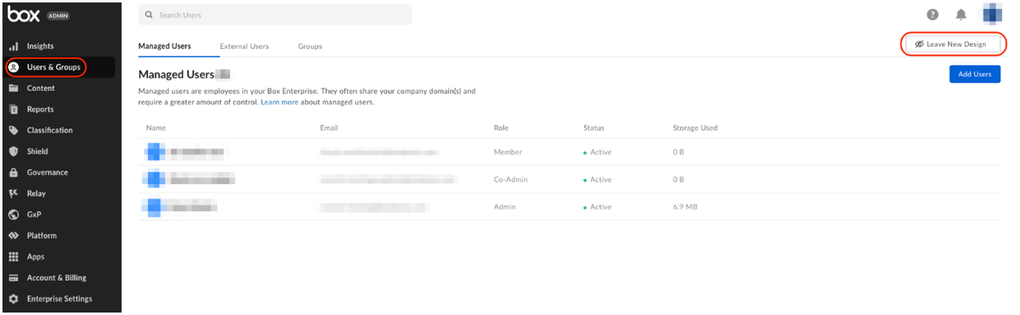
Task: Click the Governance lock icon
Action: point(13,173)
